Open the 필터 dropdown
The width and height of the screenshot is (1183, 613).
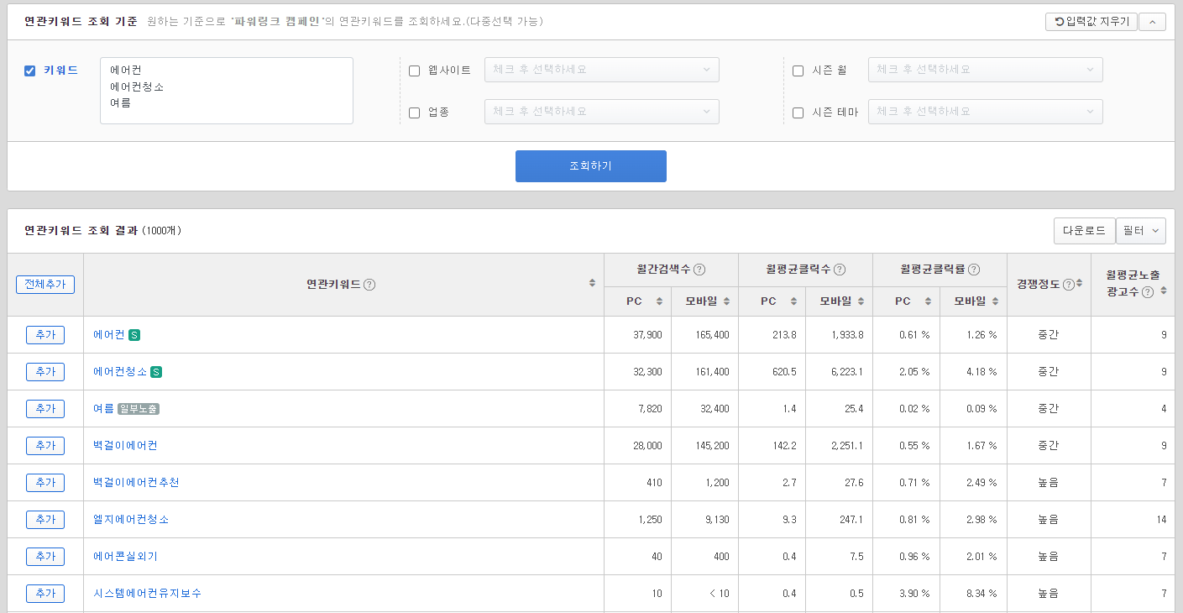[x=1140, y=230]
